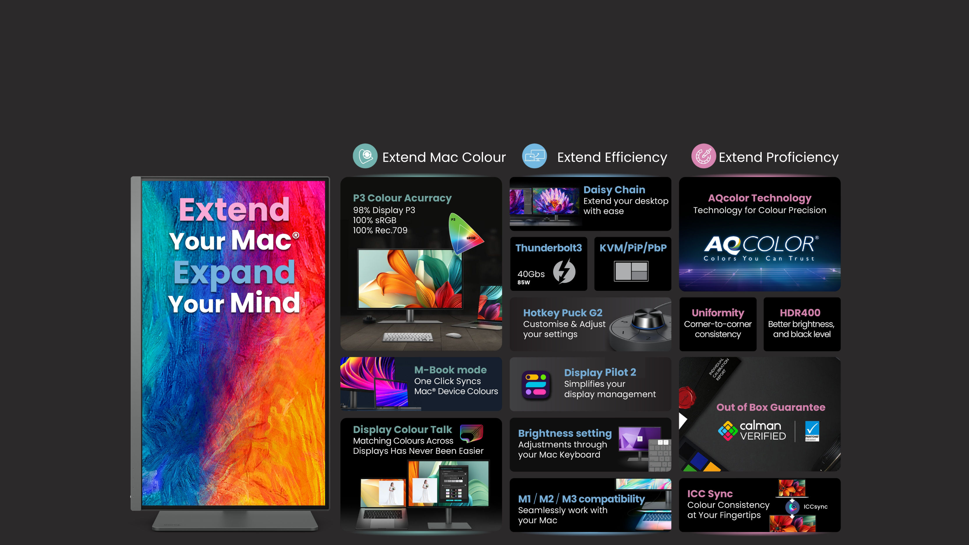Open the Uniformity feature tile
Image resolution: width=969 pixels, height=545 pixels.
pos(717,324)
